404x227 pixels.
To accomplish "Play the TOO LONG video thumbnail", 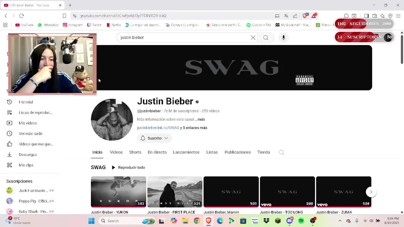I will (287, 192).
